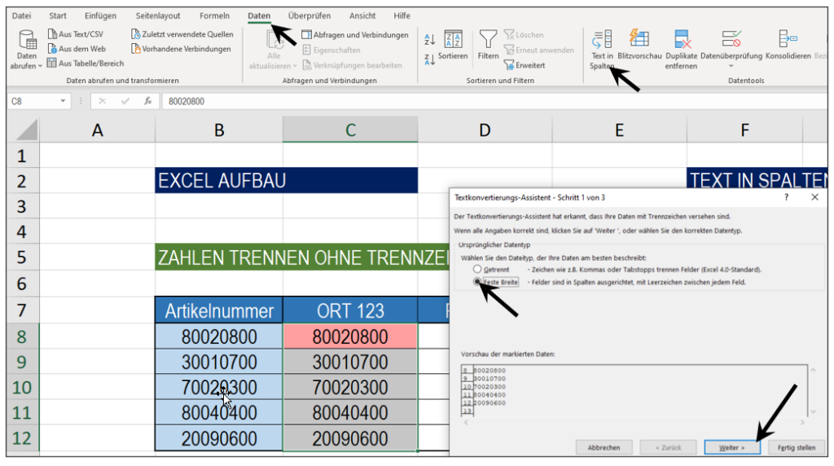Click confirm entry checkmark icon
Screen dimensions: 834x466
click(x=125, y=101)
